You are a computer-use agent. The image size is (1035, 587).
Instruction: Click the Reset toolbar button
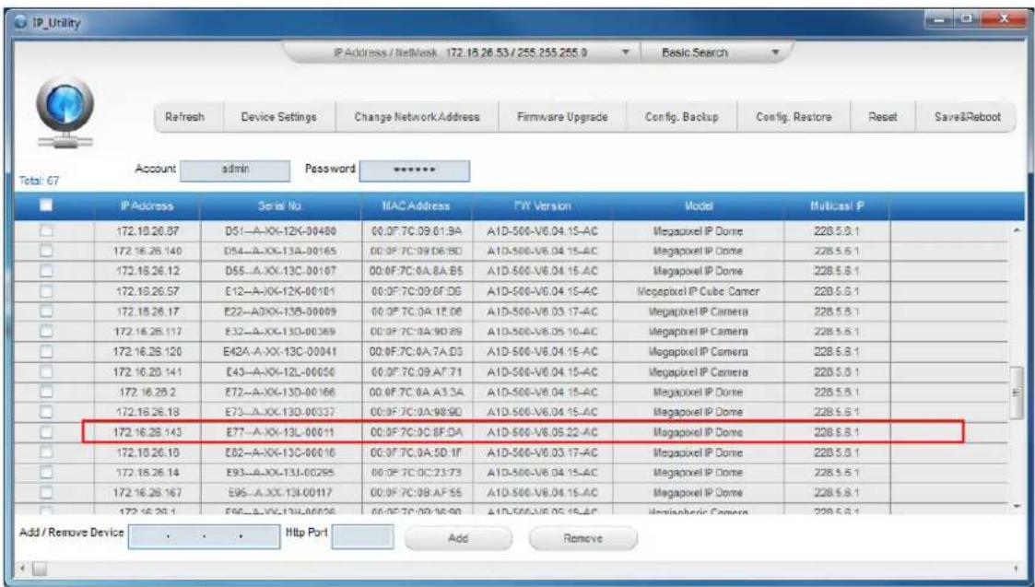pyautogui.click(x=883, y=117)
